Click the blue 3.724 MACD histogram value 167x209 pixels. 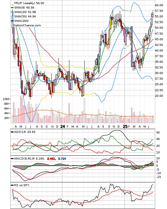point(62,159)
